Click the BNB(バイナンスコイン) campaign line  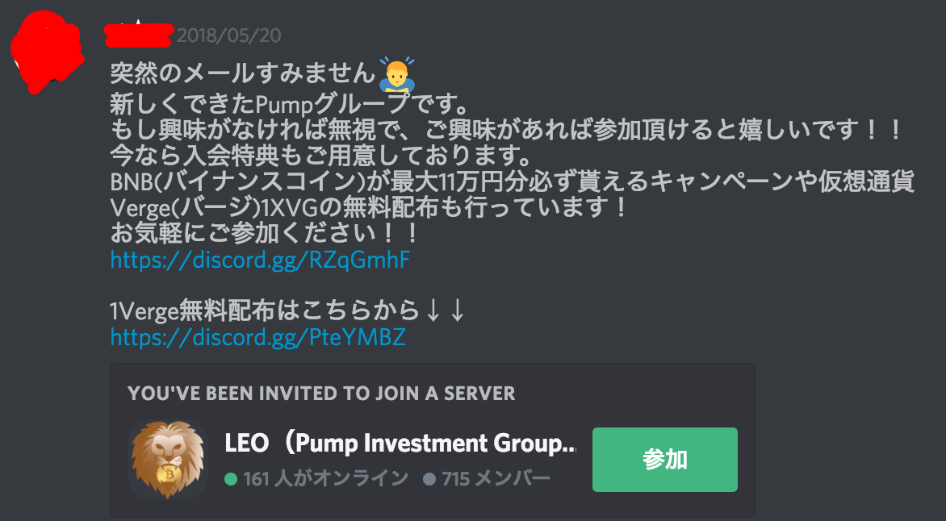pyautogui.click(x=513, y=181)
